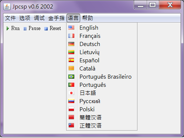Open the 帮助 menu
The height and width of the screenshot is (138, 184).
click(88, 18)
